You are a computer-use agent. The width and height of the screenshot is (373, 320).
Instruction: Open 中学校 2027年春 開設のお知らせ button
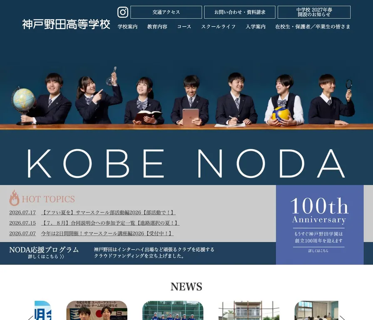pyautogui.click(x=314, y=12)
